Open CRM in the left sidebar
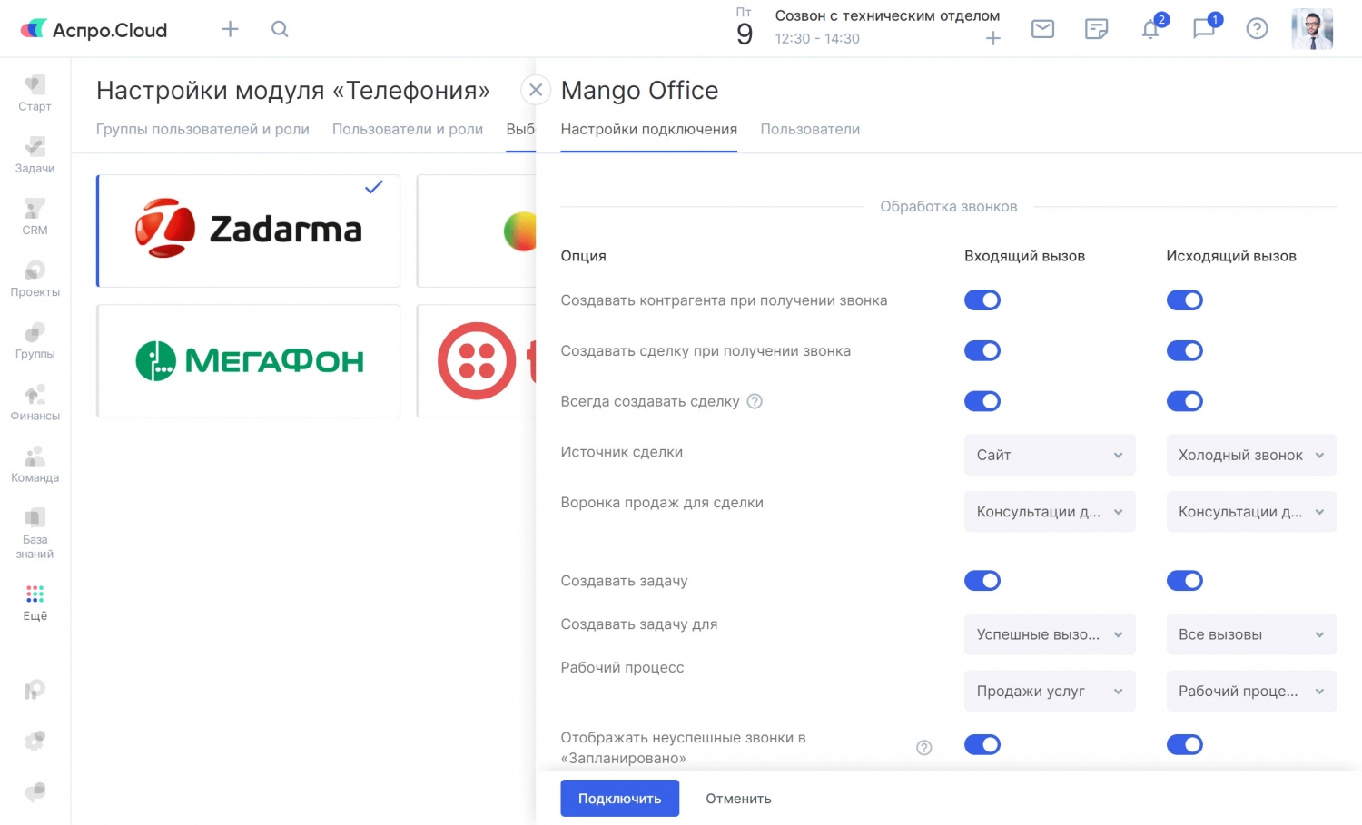The width and height of the screenshot is (1362, 825). 35,218
